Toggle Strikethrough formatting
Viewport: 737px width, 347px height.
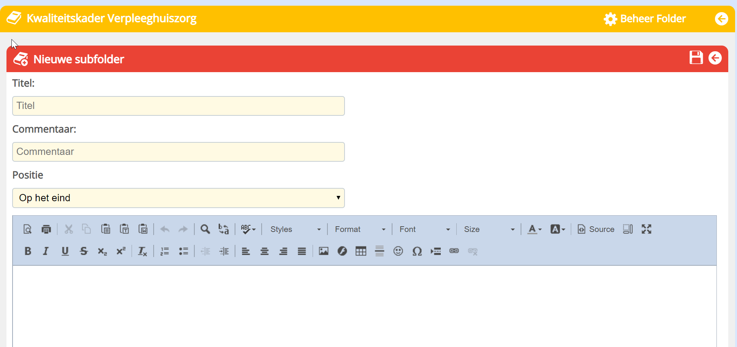point(84,251)
